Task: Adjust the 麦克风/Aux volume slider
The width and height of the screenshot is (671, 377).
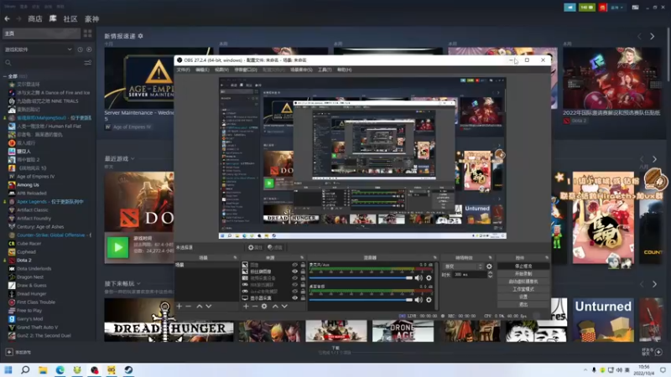Action: click(361, 278)
